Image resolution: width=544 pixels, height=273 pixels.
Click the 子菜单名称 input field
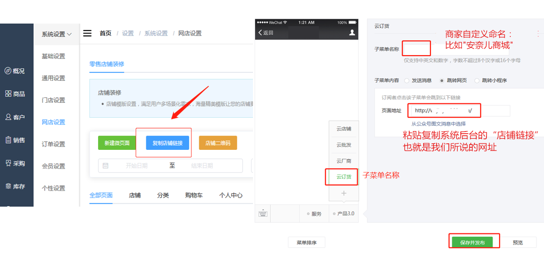[456, 49]
